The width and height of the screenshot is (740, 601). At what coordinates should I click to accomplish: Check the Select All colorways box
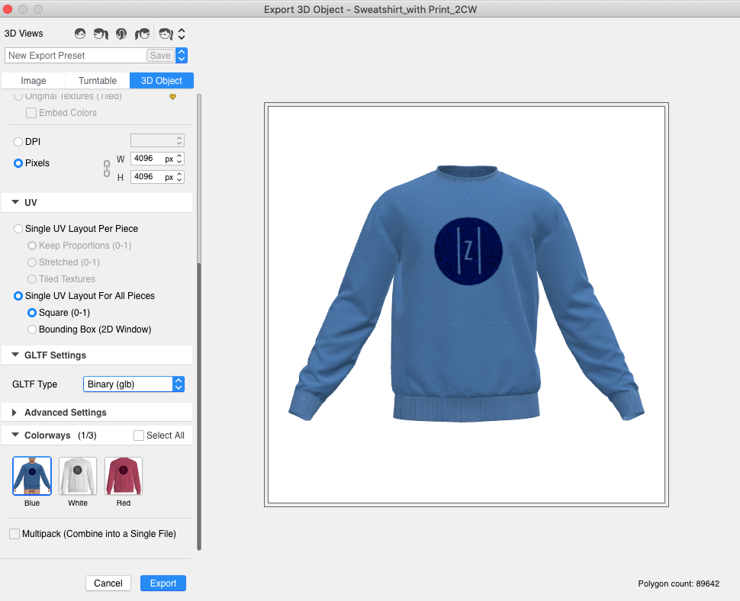pyautogui.click(x=139, y=435)
